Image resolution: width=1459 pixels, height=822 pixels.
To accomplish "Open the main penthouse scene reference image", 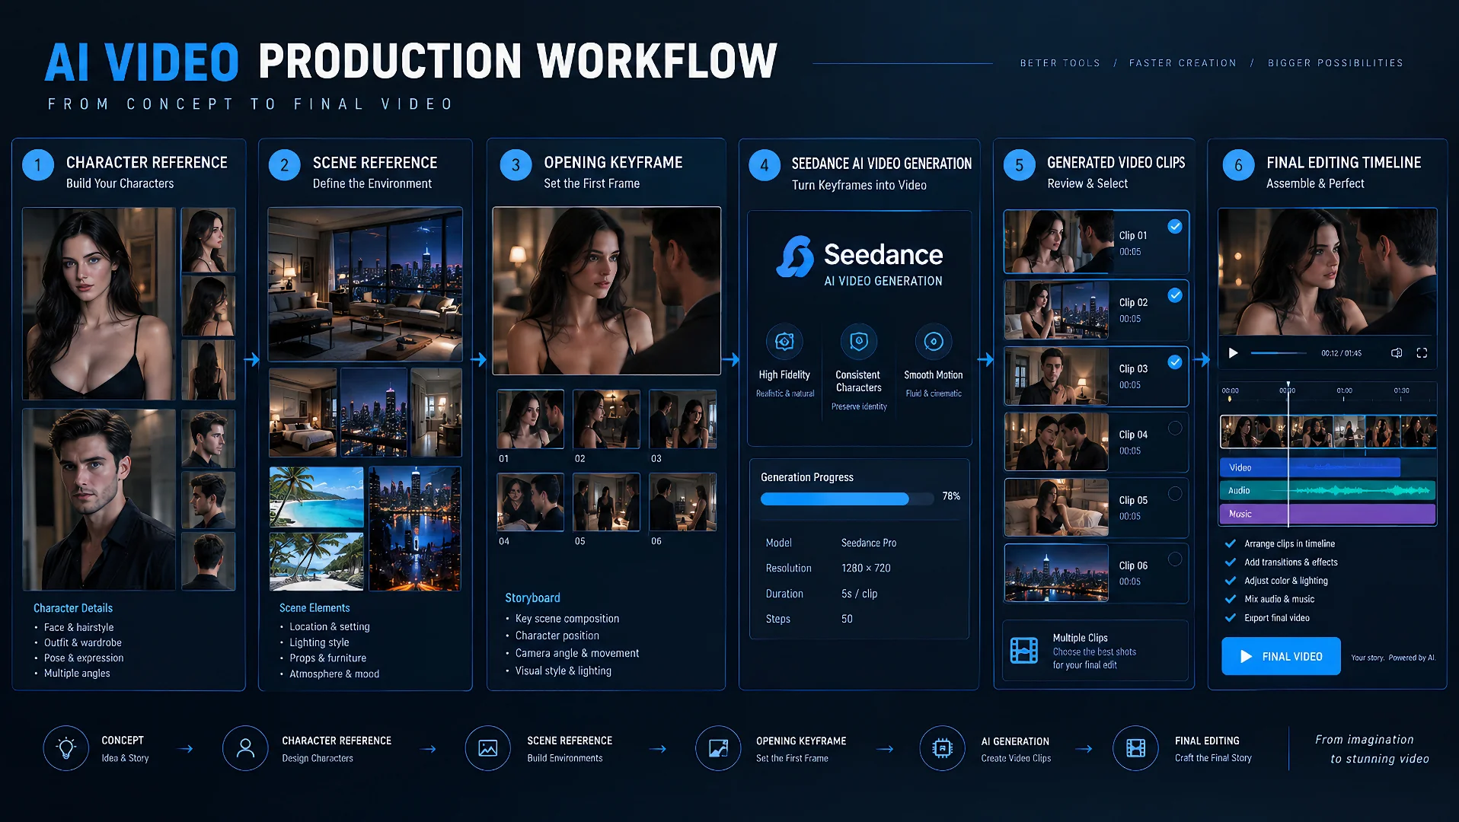I will [x=366, y=284].
